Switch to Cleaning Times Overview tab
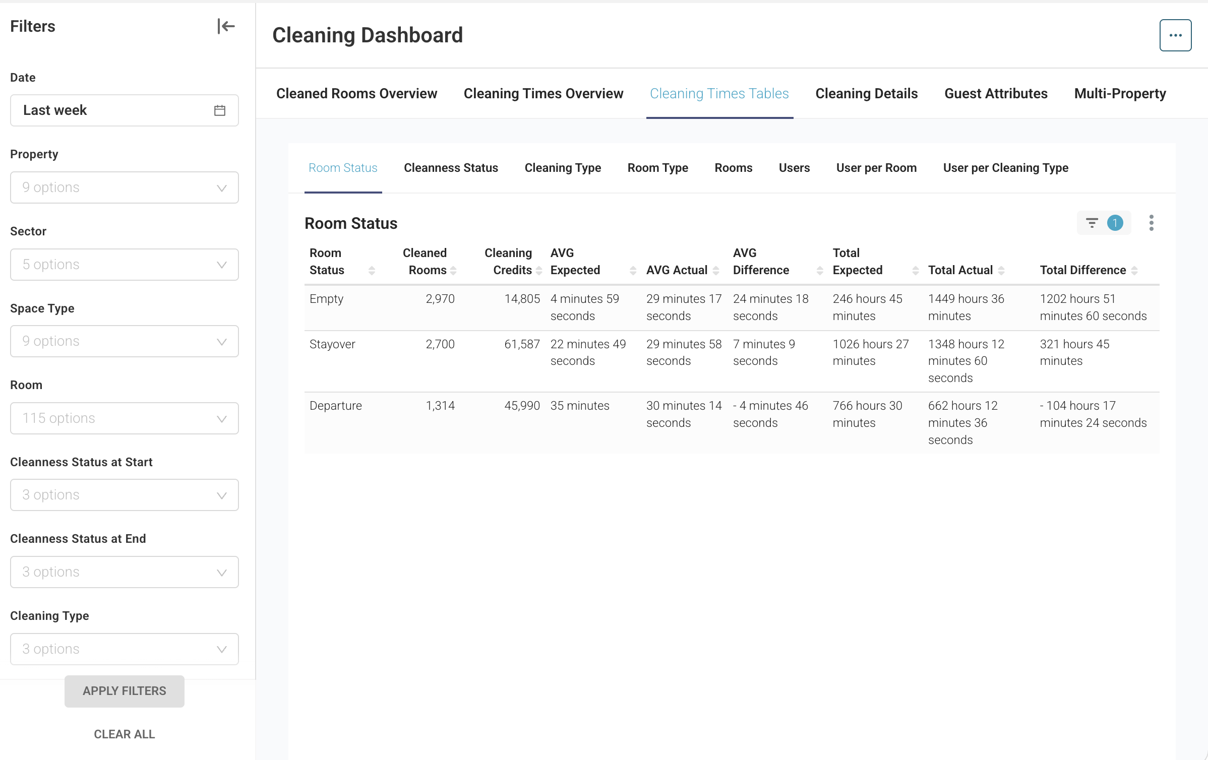This screenshot has width=1208, height=760. pos(543,94)
